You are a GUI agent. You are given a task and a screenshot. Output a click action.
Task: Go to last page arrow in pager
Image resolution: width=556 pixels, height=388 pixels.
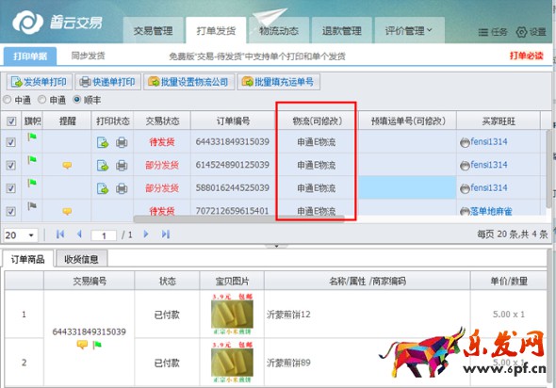pos(166,234)
